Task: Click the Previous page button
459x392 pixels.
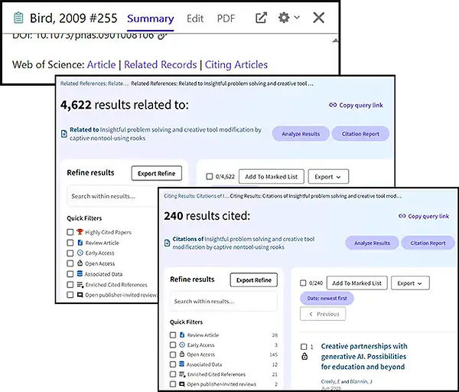Action: tap(323, 314)
